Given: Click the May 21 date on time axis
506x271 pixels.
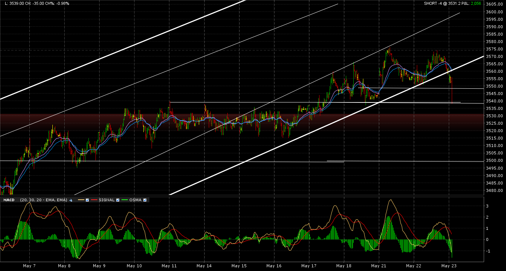Looking at the screenshot, I should tap(379, 266).
